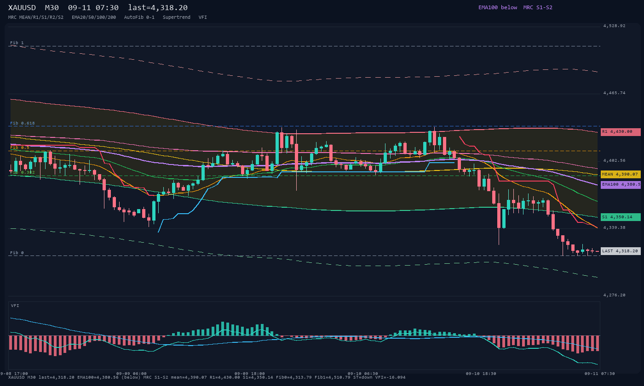Click the Fib 0.5 level label

(x=20, y=148)
